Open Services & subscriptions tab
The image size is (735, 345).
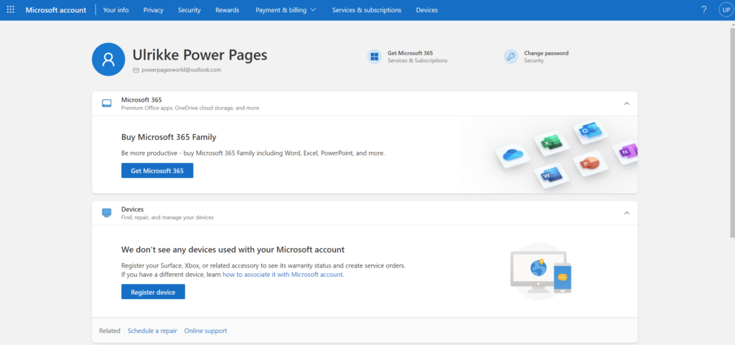367,10
